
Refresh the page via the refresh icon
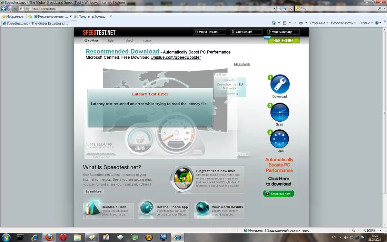[285, 8]
